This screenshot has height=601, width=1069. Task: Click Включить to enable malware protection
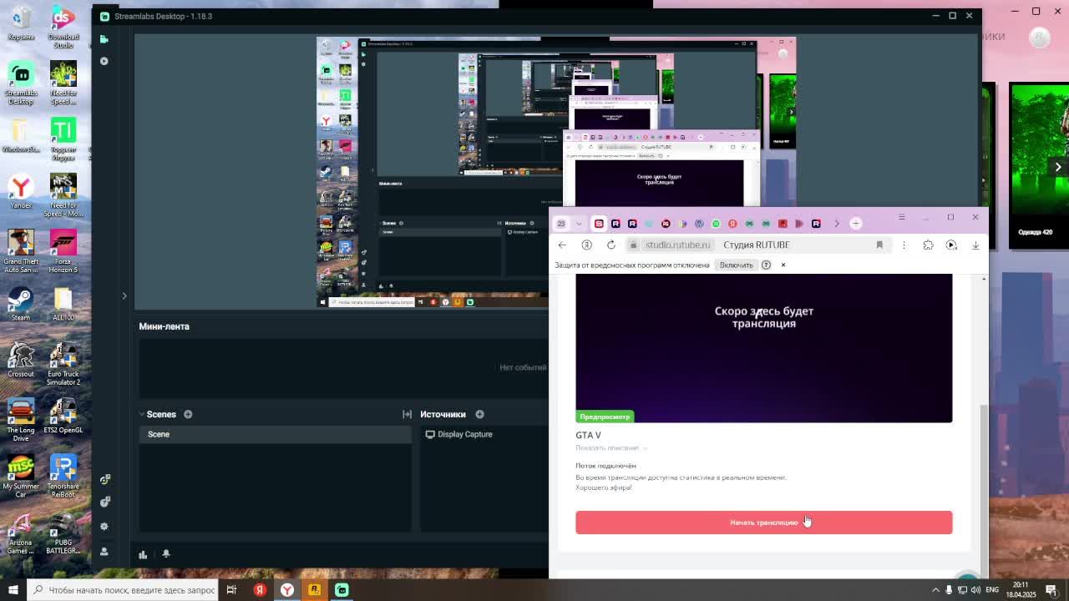coord(736,265)
